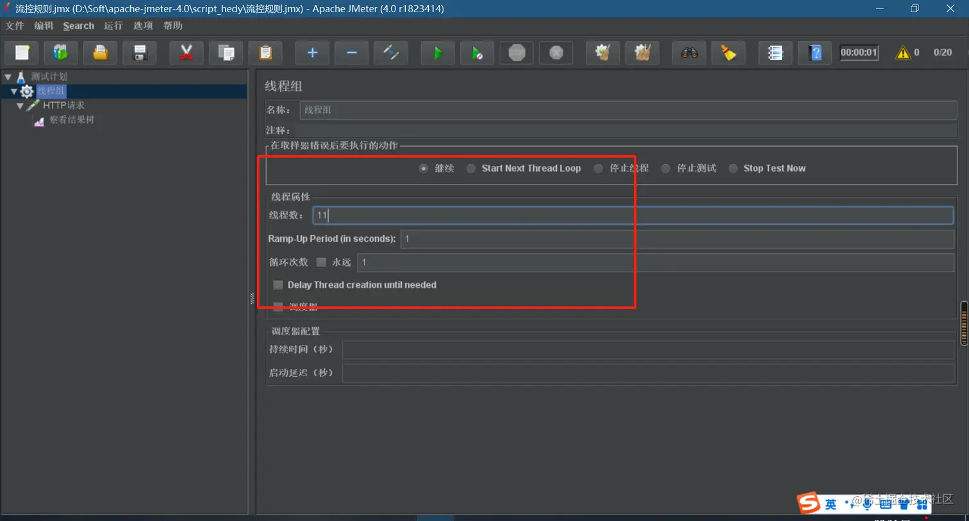Open the 选项 menu
969x521 pixels.
click(x=143, y=26)
